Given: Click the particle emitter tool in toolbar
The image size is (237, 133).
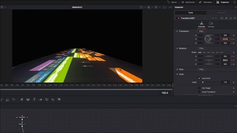Looking at the screenshot, I should pos(1,99).
